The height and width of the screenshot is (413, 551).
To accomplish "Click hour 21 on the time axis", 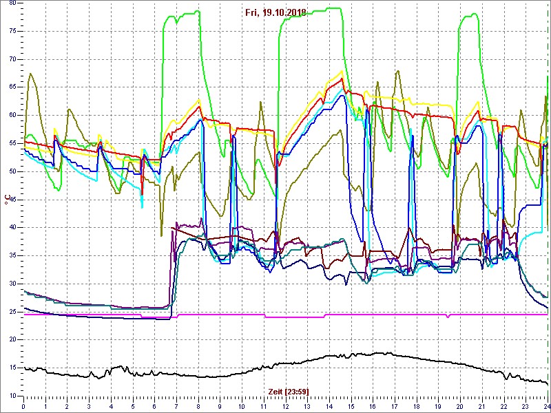I will [481, 406].
